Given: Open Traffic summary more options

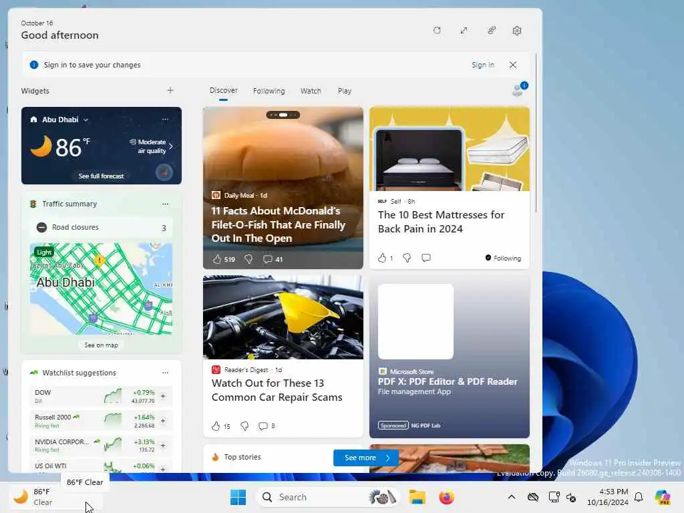Looking at the screenshot, I should coord(165,204).
